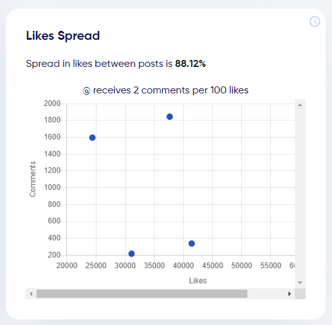Click the vertical scrollbar track
The height and width of the screenshot is (325, 332).
pyautogui.click(x=300, y=194)
